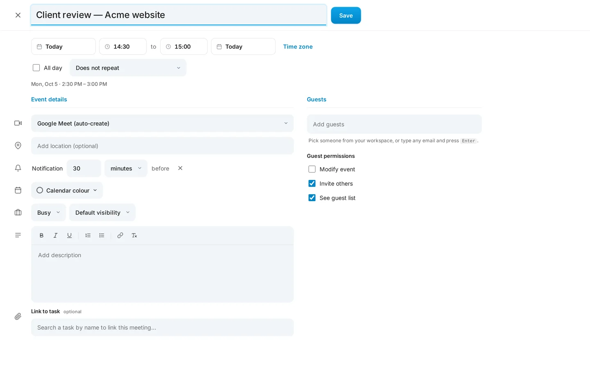The width and height of the screenshot is (590, 368).
Task: Click the paperclip link-to-task icon
Action: coord(18,316)
